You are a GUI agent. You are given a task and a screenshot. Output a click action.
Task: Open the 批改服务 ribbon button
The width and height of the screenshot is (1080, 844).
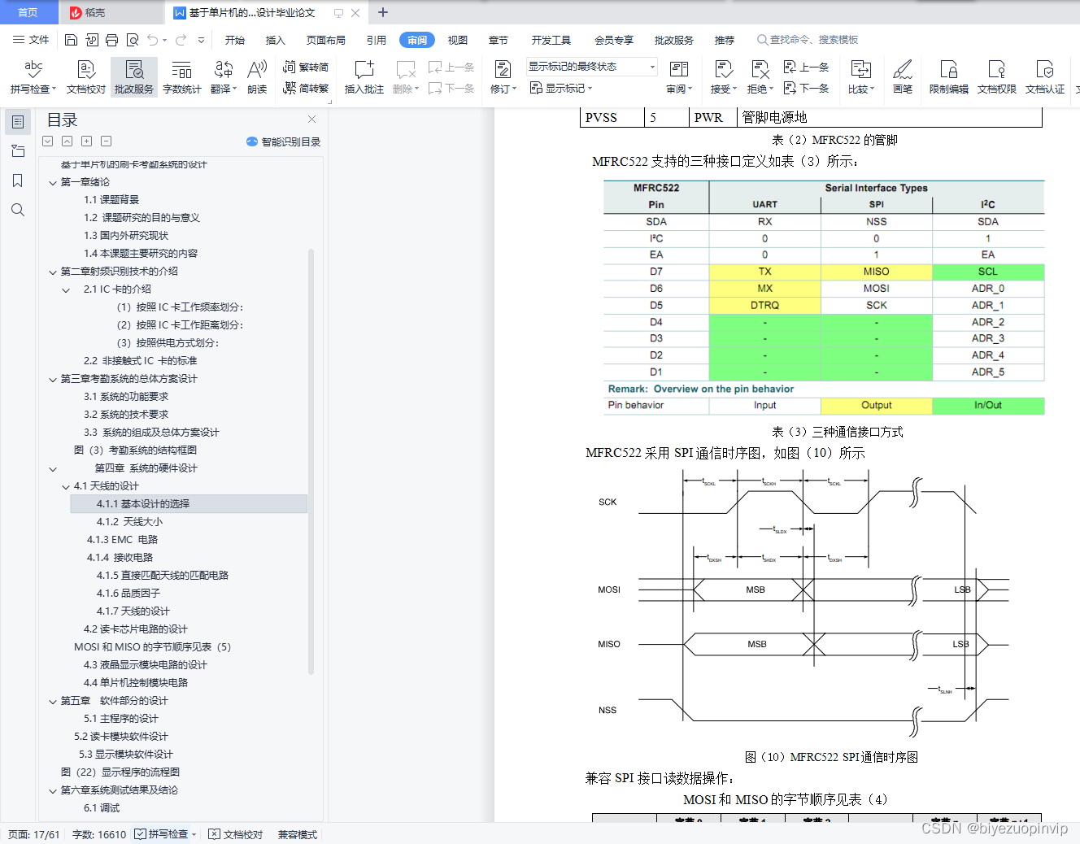pos(134,77)
